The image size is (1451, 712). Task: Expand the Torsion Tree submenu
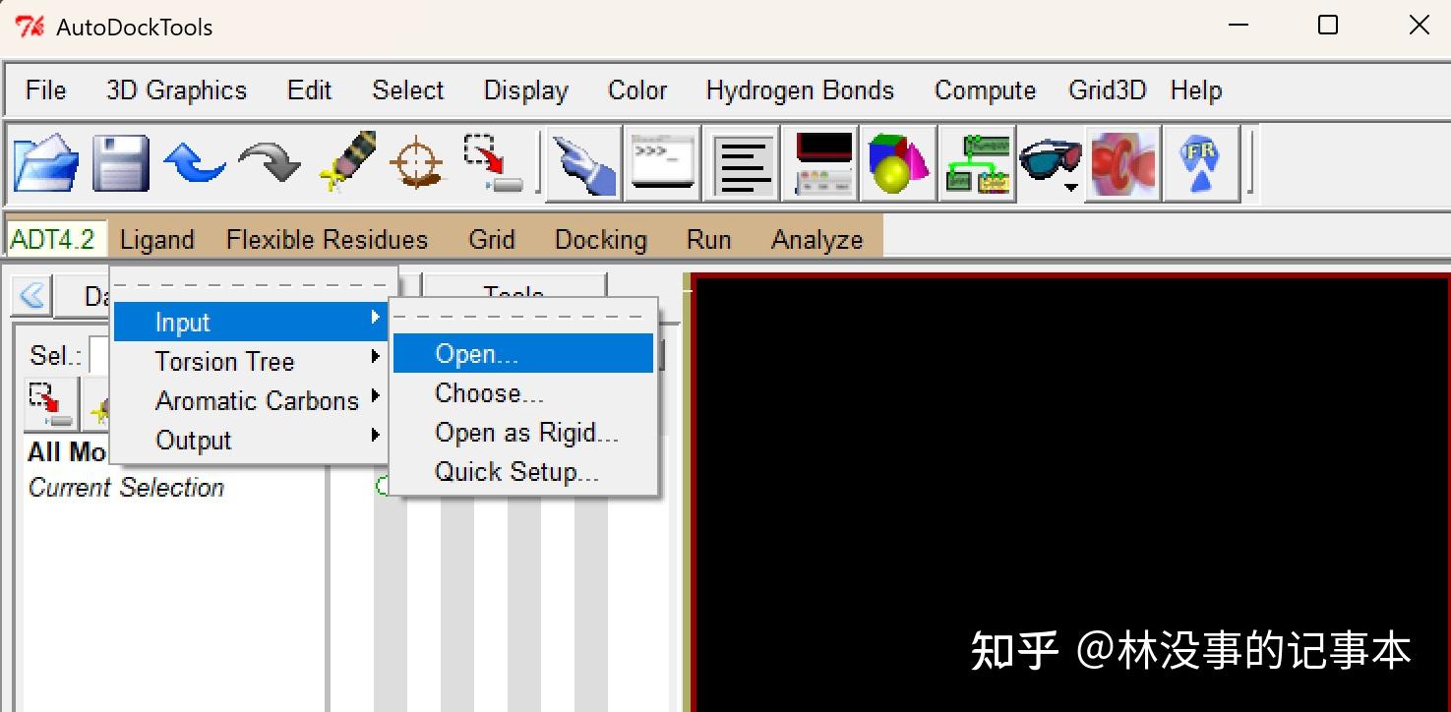tap(224, 361)
